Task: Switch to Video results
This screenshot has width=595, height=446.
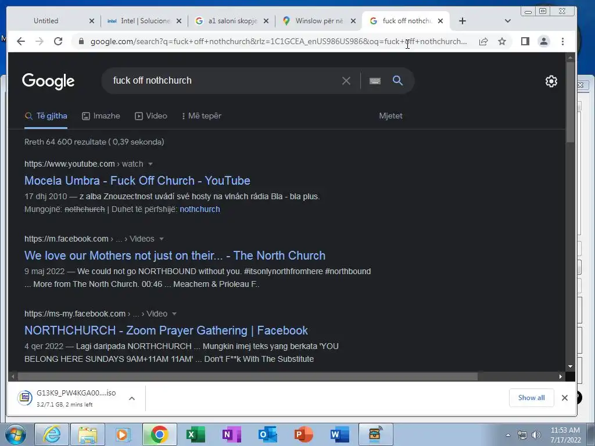Action: pyautogui.click(x=151, y=116)
